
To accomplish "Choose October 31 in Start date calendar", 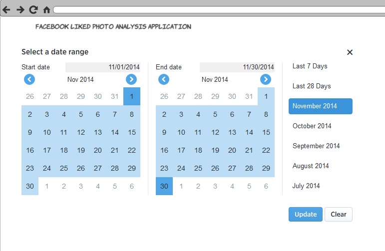I will point(115,96).
